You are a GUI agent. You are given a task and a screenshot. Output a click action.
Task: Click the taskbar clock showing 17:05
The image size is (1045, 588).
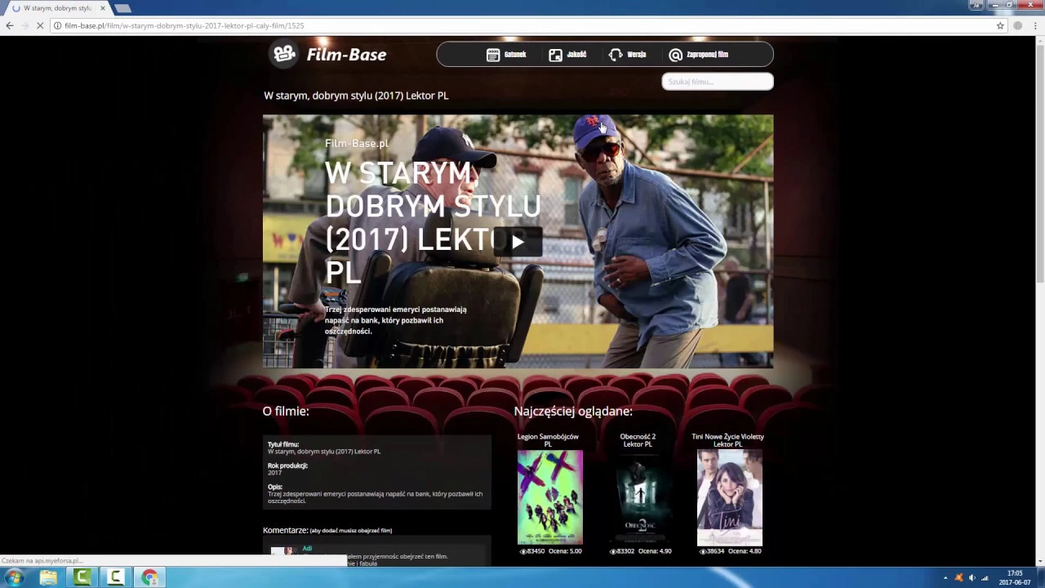point(1015,577)
